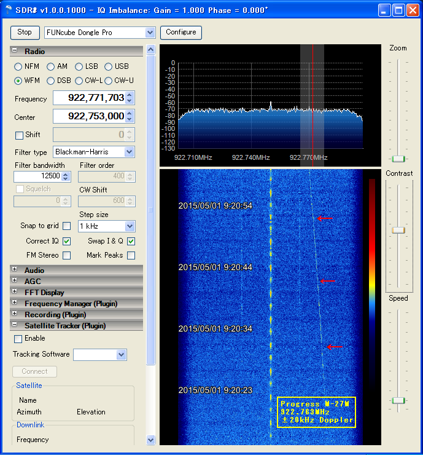Expand the Audio panel plus icon

pyautogui.click(x=15, y=271)
